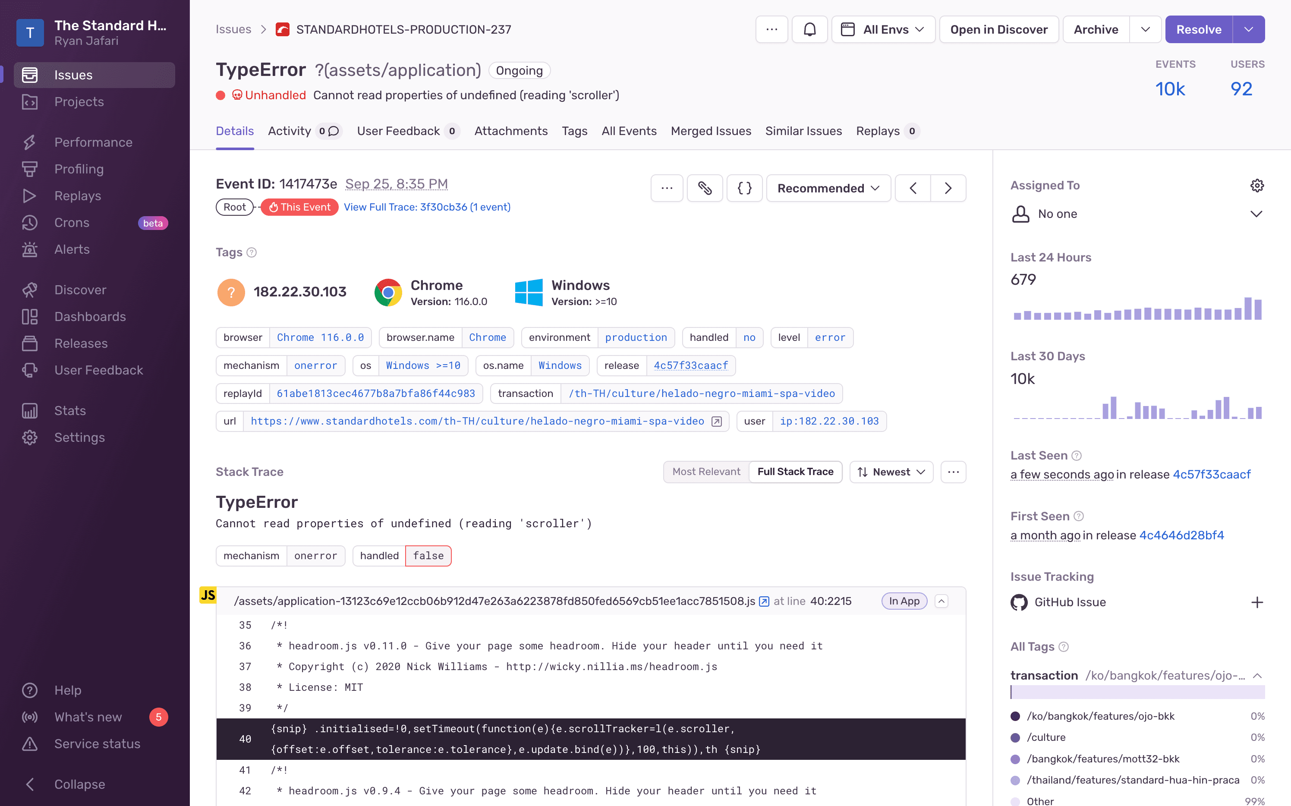The width and height of the screenshot is (1291, 806).
Task: Switch to the Attachments tab
Action: click(510, 131)
